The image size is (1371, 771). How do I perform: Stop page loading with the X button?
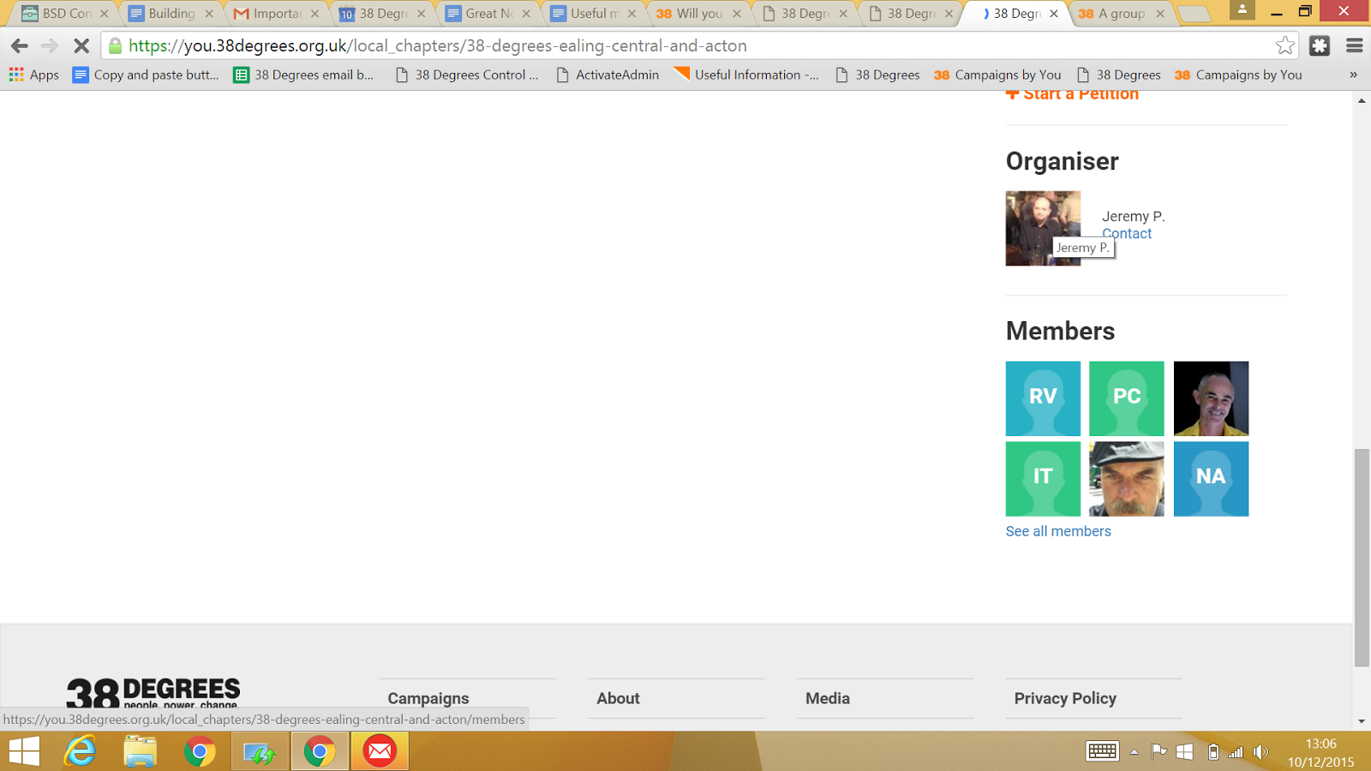pos(81,45)
